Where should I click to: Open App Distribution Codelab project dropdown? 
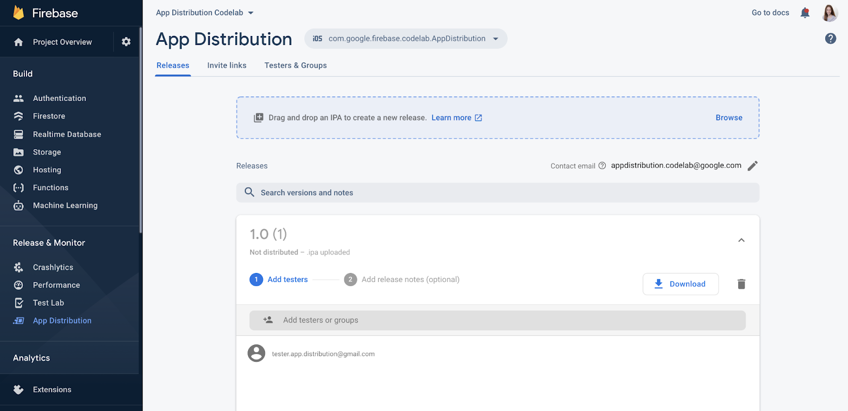click(205, 13)
